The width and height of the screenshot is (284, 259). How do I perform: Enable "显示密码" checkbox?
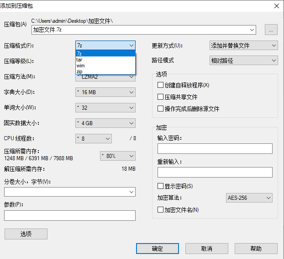click(x=160, y=186)
